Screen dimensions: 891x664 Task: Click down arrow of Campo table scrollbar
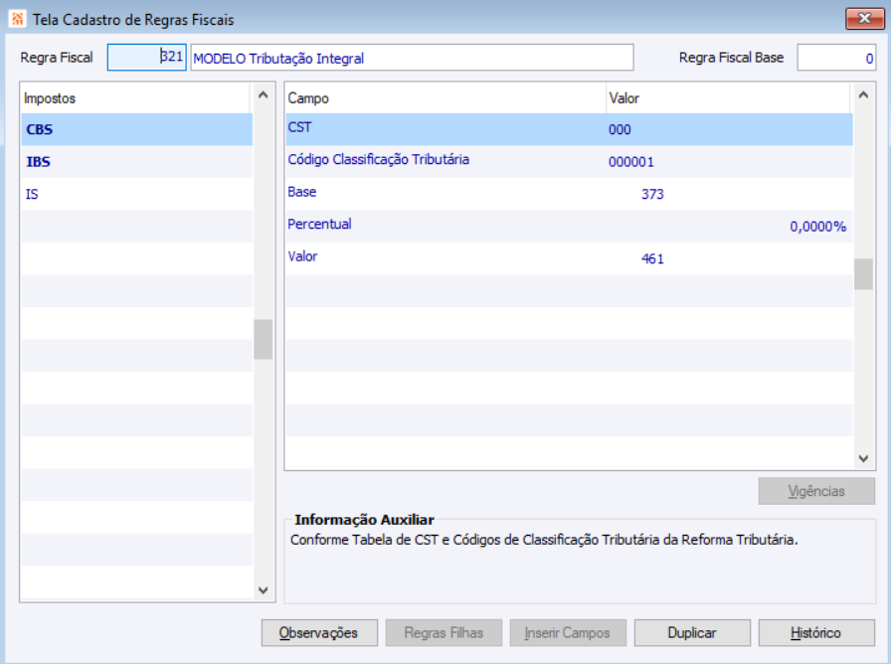[x=863, y=458]
